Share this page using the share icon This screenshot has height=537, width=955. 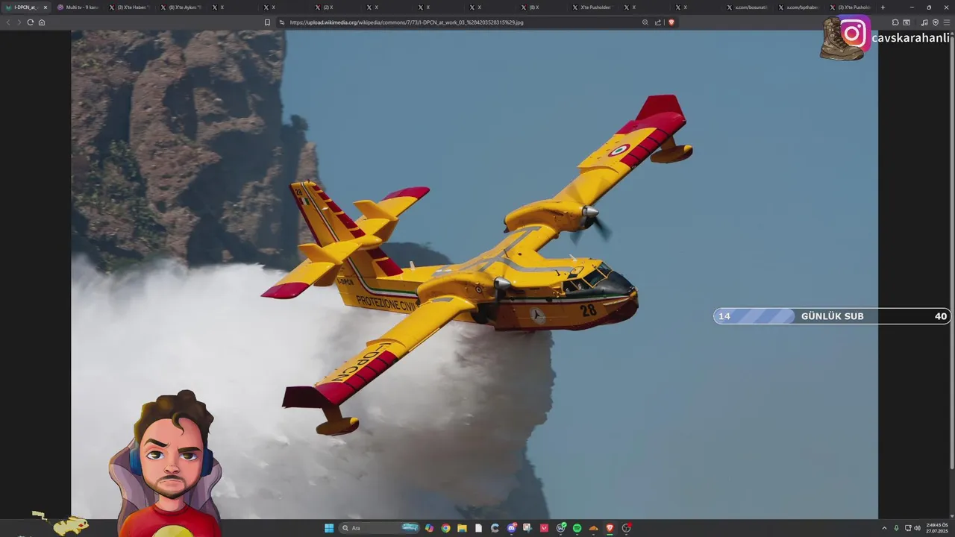coord(658,22)
